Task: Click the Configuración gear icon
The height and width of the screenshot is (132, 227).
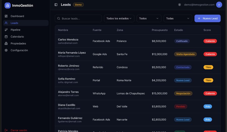Action: 6,50
